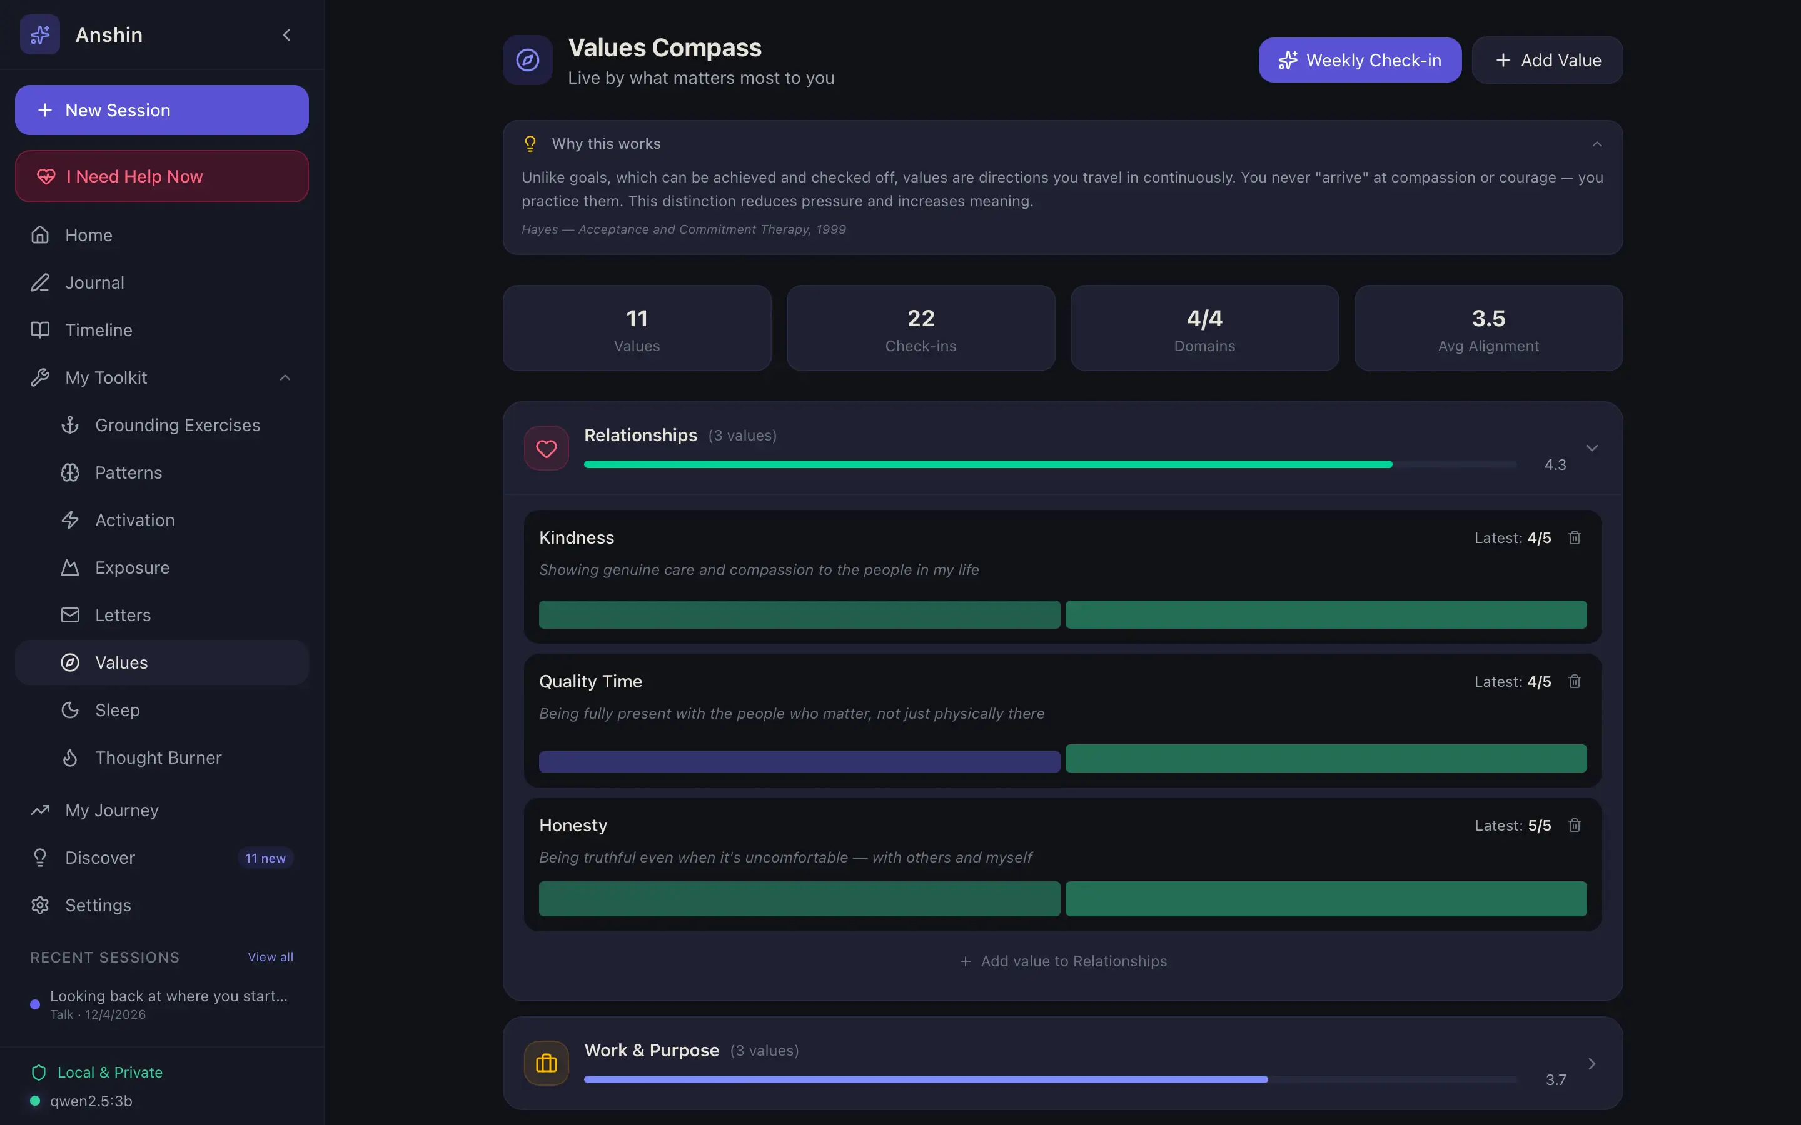Viewport: 1801px width, 1125px height.
Task: Click the Anshin sparkle logo icon
Action: (40, 34)
